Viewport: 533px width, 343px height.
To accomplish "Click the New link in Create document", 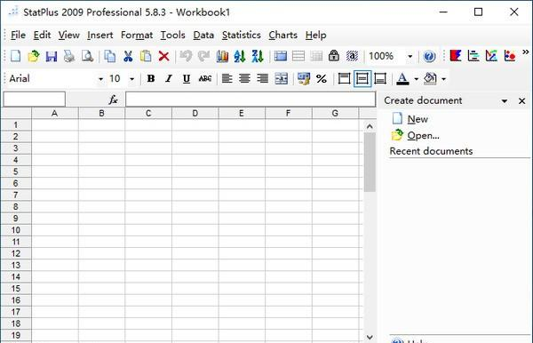I will [x=418, y=119].
